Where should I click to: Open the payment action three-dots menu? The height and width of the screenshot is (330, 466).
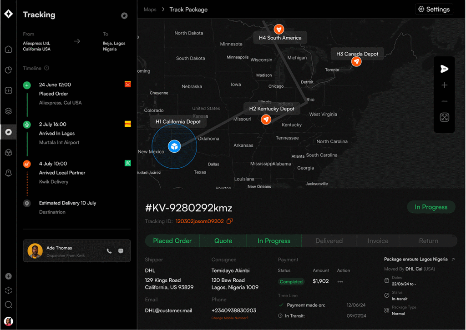(340, 282)
